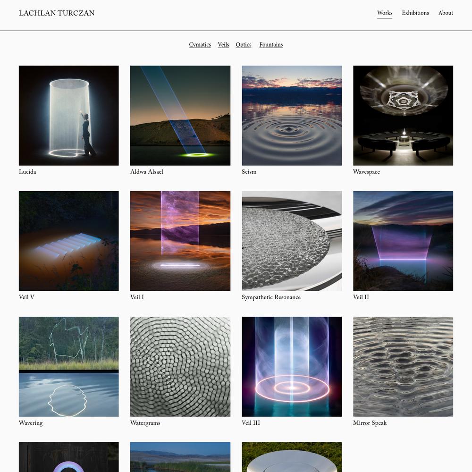The height and width of the screenshot is (472, 472).
Task: View the Seism ripple artwork
Action: tap(292, 116)
